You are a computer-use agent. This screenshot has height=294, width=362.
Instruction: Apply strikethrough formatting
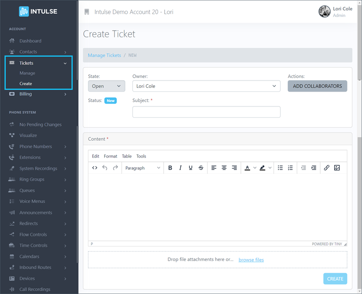pos(201,168)
